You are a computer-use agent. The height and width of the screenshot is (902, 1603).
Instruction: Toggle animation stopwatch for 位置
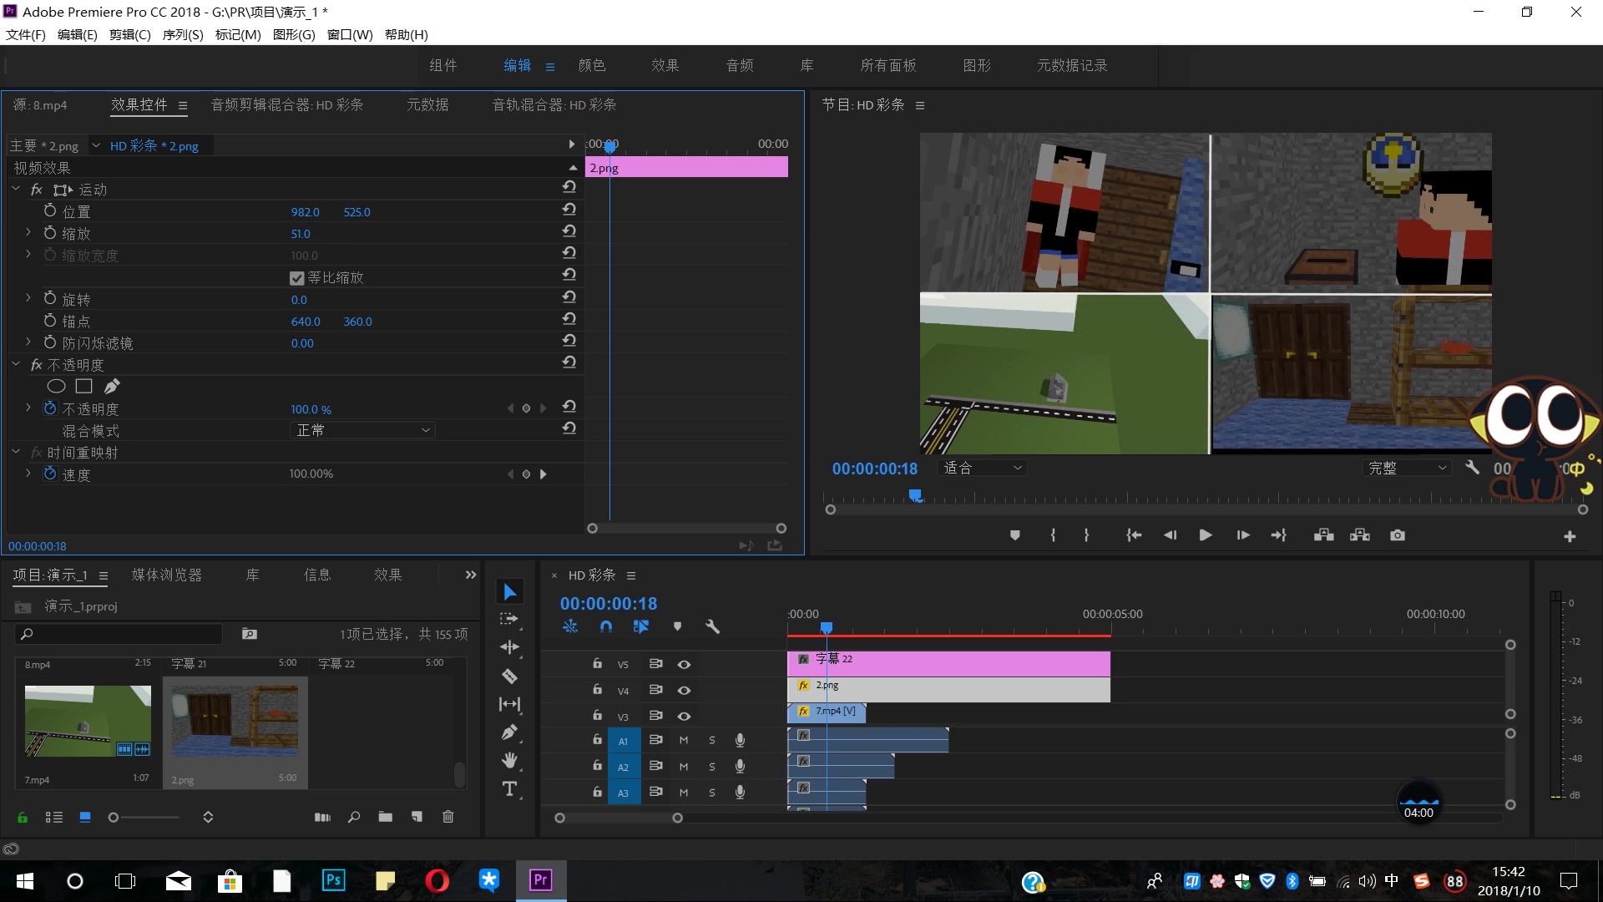pos(50,210)
